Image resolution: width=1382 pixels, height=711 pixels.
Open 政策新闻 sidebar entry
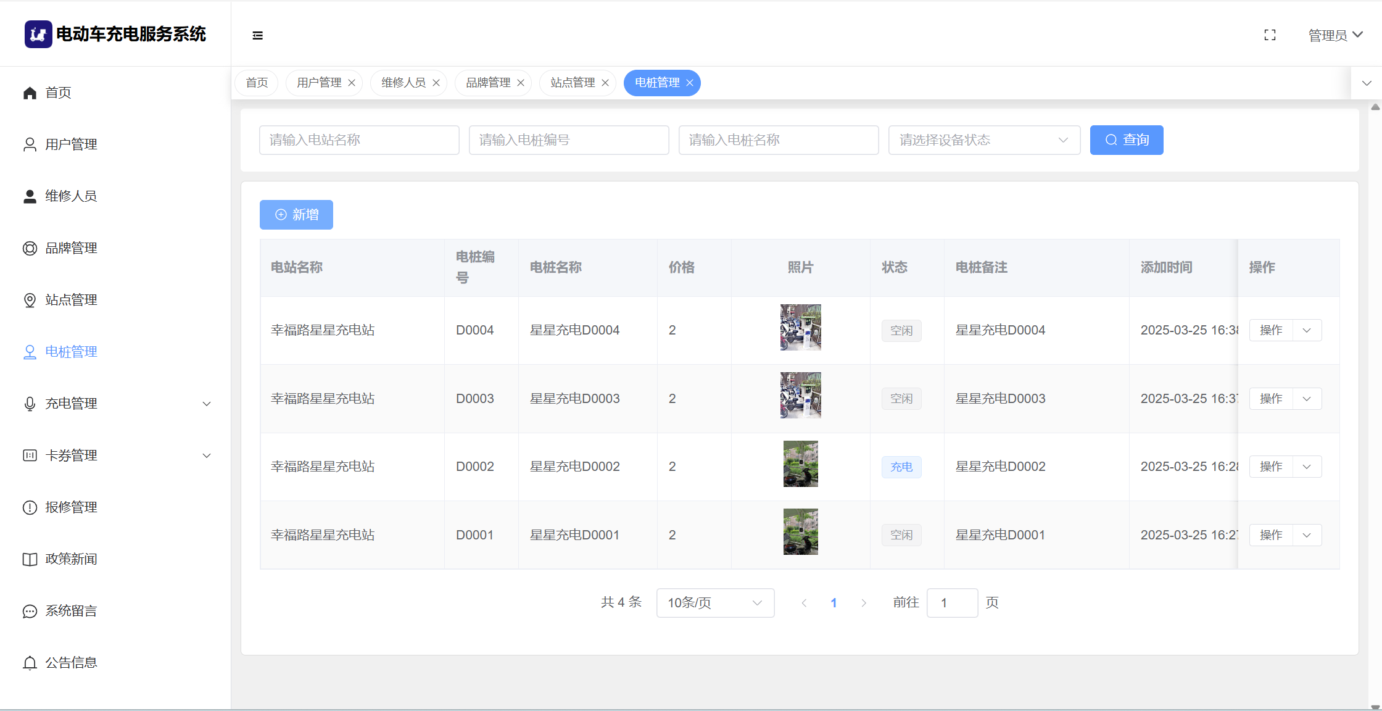click(71, 559)
